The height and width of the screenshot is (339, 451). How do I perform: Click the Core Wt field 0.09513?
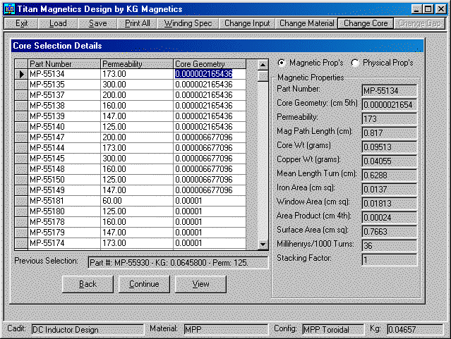point(390,147)
